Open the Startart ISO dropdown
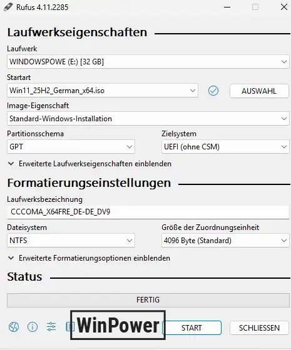Viewport: 291px width, 350px height. (x=103, y=91)
